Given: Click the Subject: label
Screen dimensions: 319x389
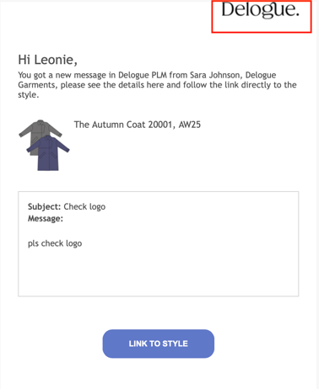Looking at the screenshot, I should pos(44,207).
